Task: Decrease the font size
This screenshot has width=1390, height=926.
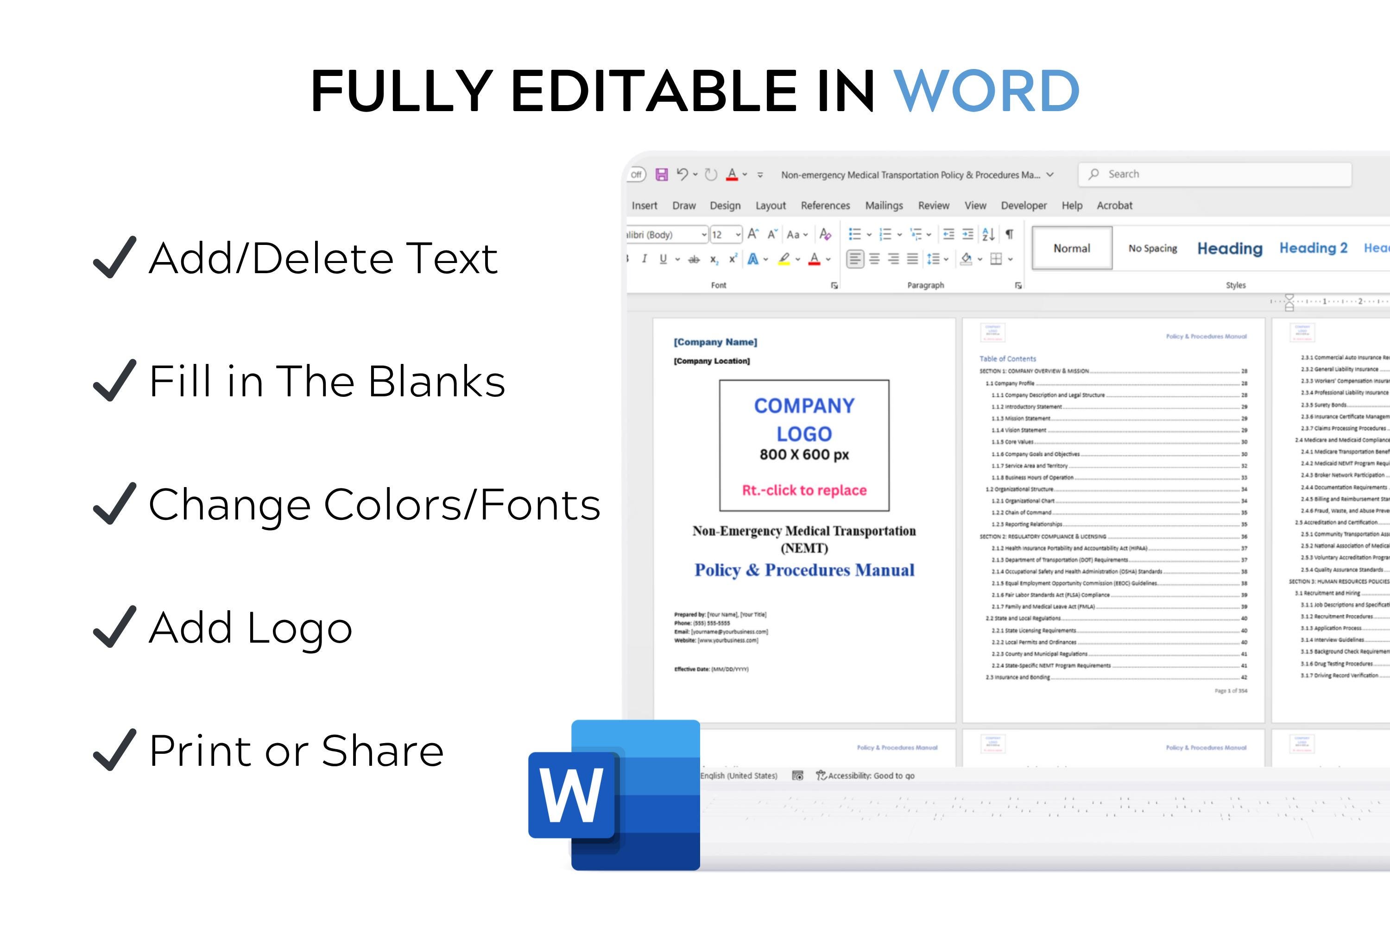Action: tap(772, 234)
